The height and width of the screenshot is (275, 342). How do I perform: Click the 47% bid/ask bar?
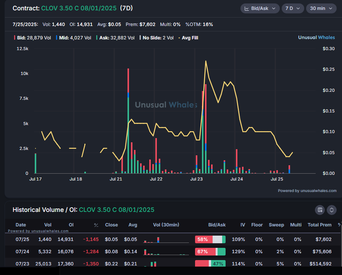pos(210,264)
